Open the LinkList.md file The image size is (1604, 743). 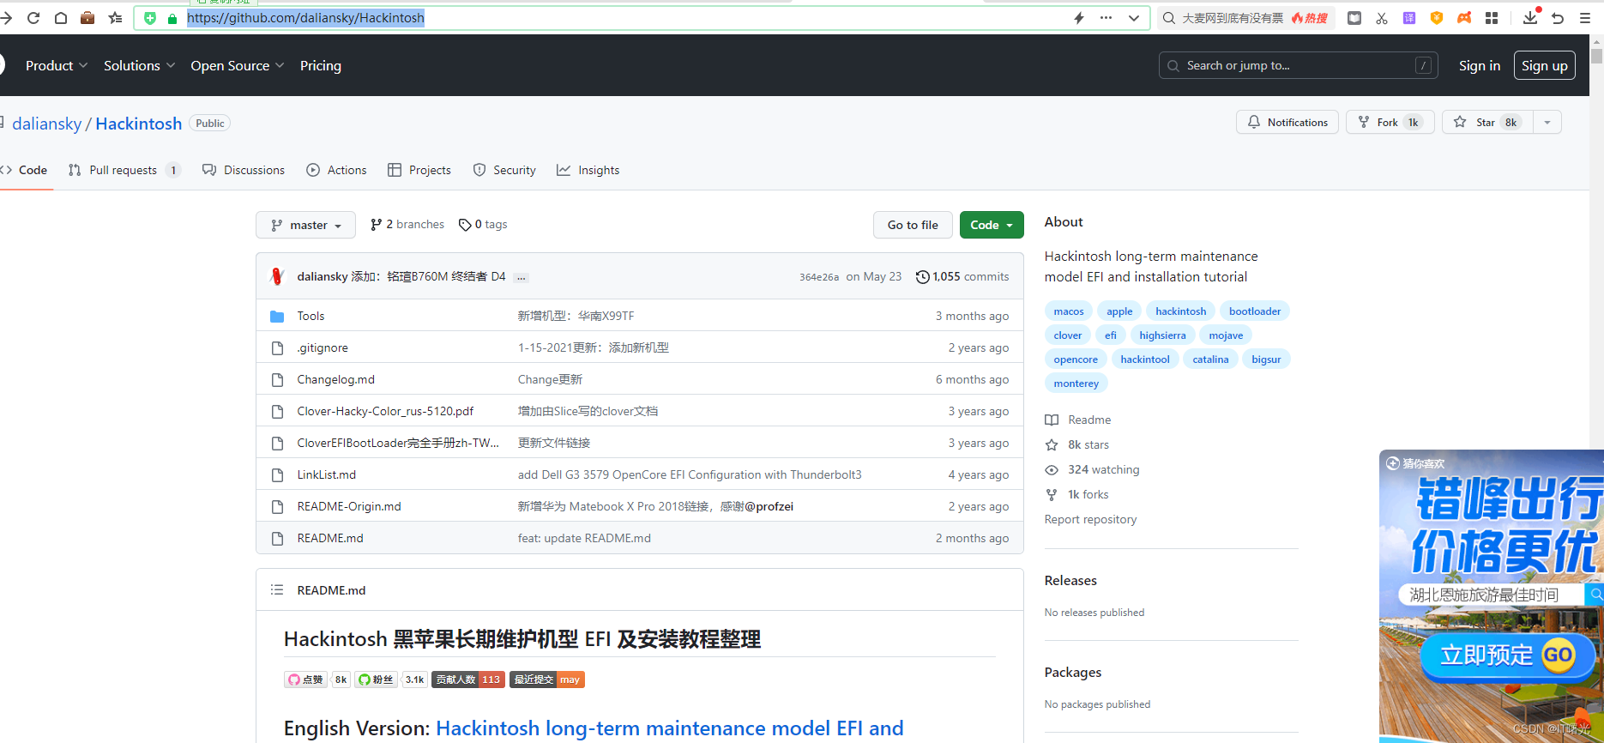point(326,474)
